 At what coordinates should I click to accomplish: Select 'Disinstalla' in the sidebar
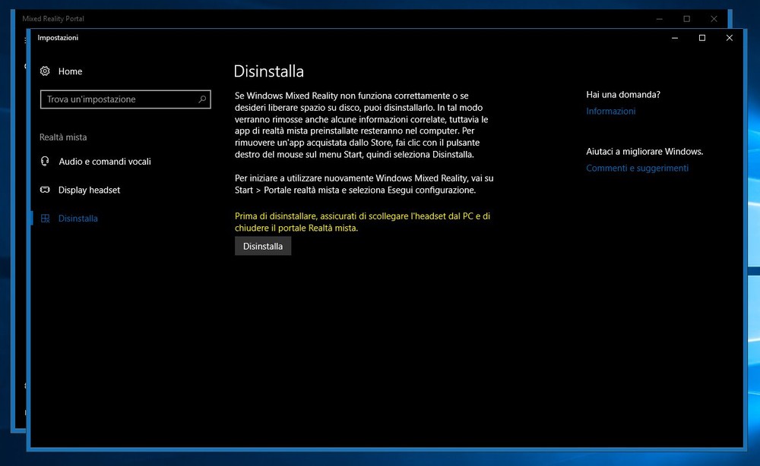point(78,219)
